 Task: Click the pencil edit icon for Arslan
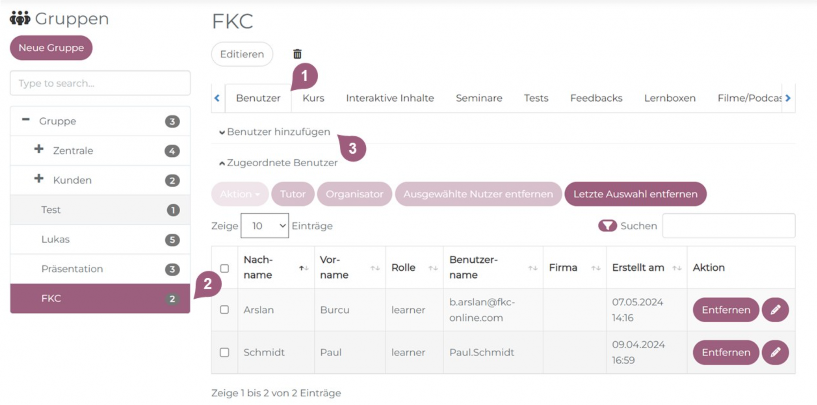click(x=775, y=310)
